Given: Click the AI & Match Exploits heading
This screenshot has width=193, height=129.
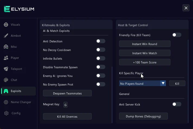Looking at the screenshot, I should coord(56,31).
